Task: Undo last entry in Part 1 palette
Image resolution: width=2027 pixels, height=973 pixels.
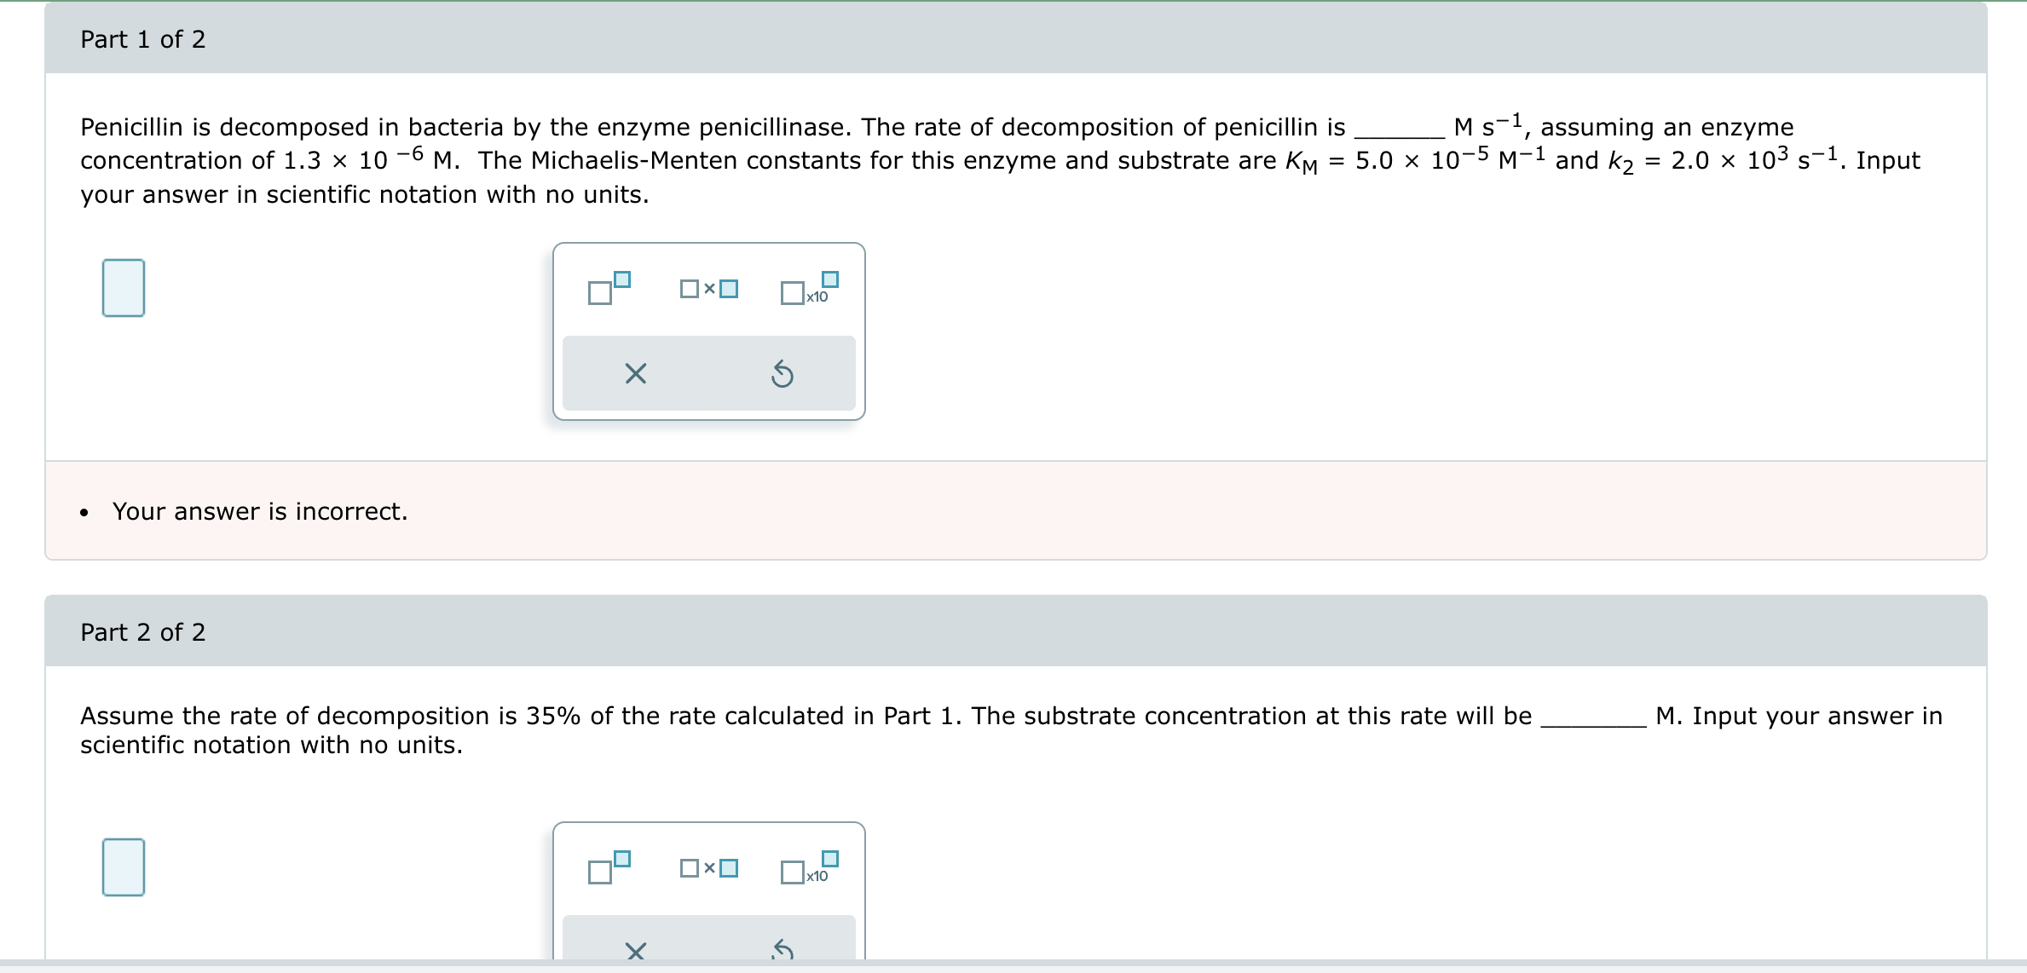Action: pos(783,373)
